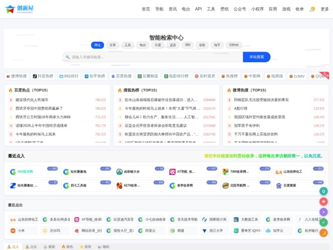
Task: Expand the 更多 menu in the top navigation
Action: click(325, 9)
